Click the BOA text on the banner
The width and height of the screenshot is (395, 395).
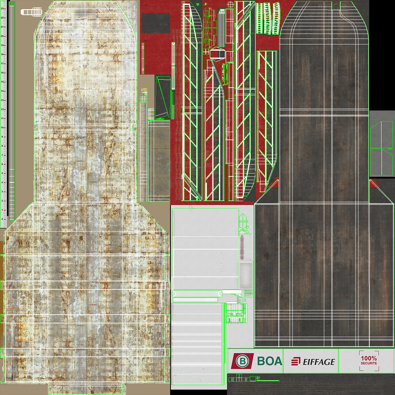pos(270,361)
